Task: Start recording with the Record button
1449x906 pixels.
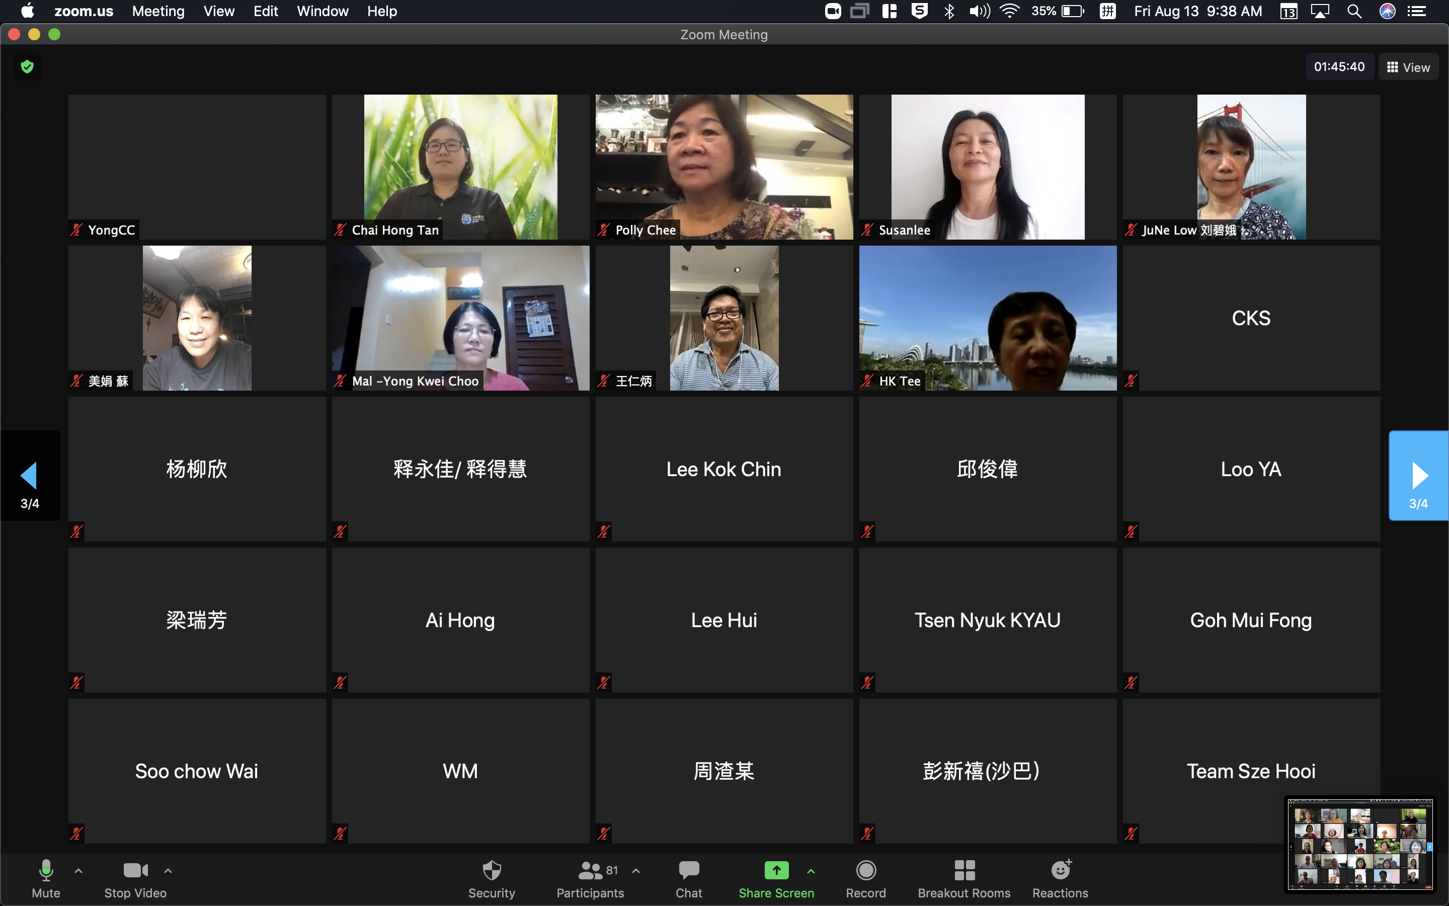Action: point(866,878)
